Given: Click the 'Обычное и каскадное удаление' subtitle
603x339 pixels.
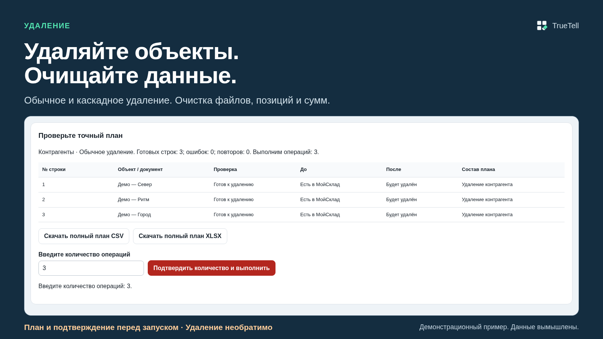Looking at the screenshot, I should (177, 101).
